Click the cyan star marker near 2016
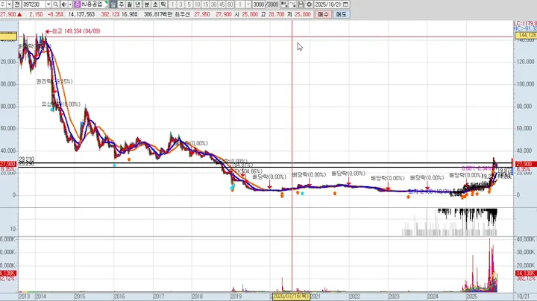Viewport: 537px width, 301px height. [114, 165]
